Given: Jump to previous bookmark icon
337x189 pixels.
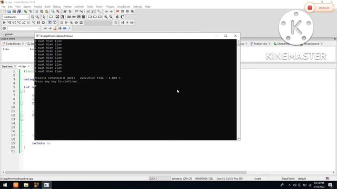Looking at the screenshot, I should 123,12.
